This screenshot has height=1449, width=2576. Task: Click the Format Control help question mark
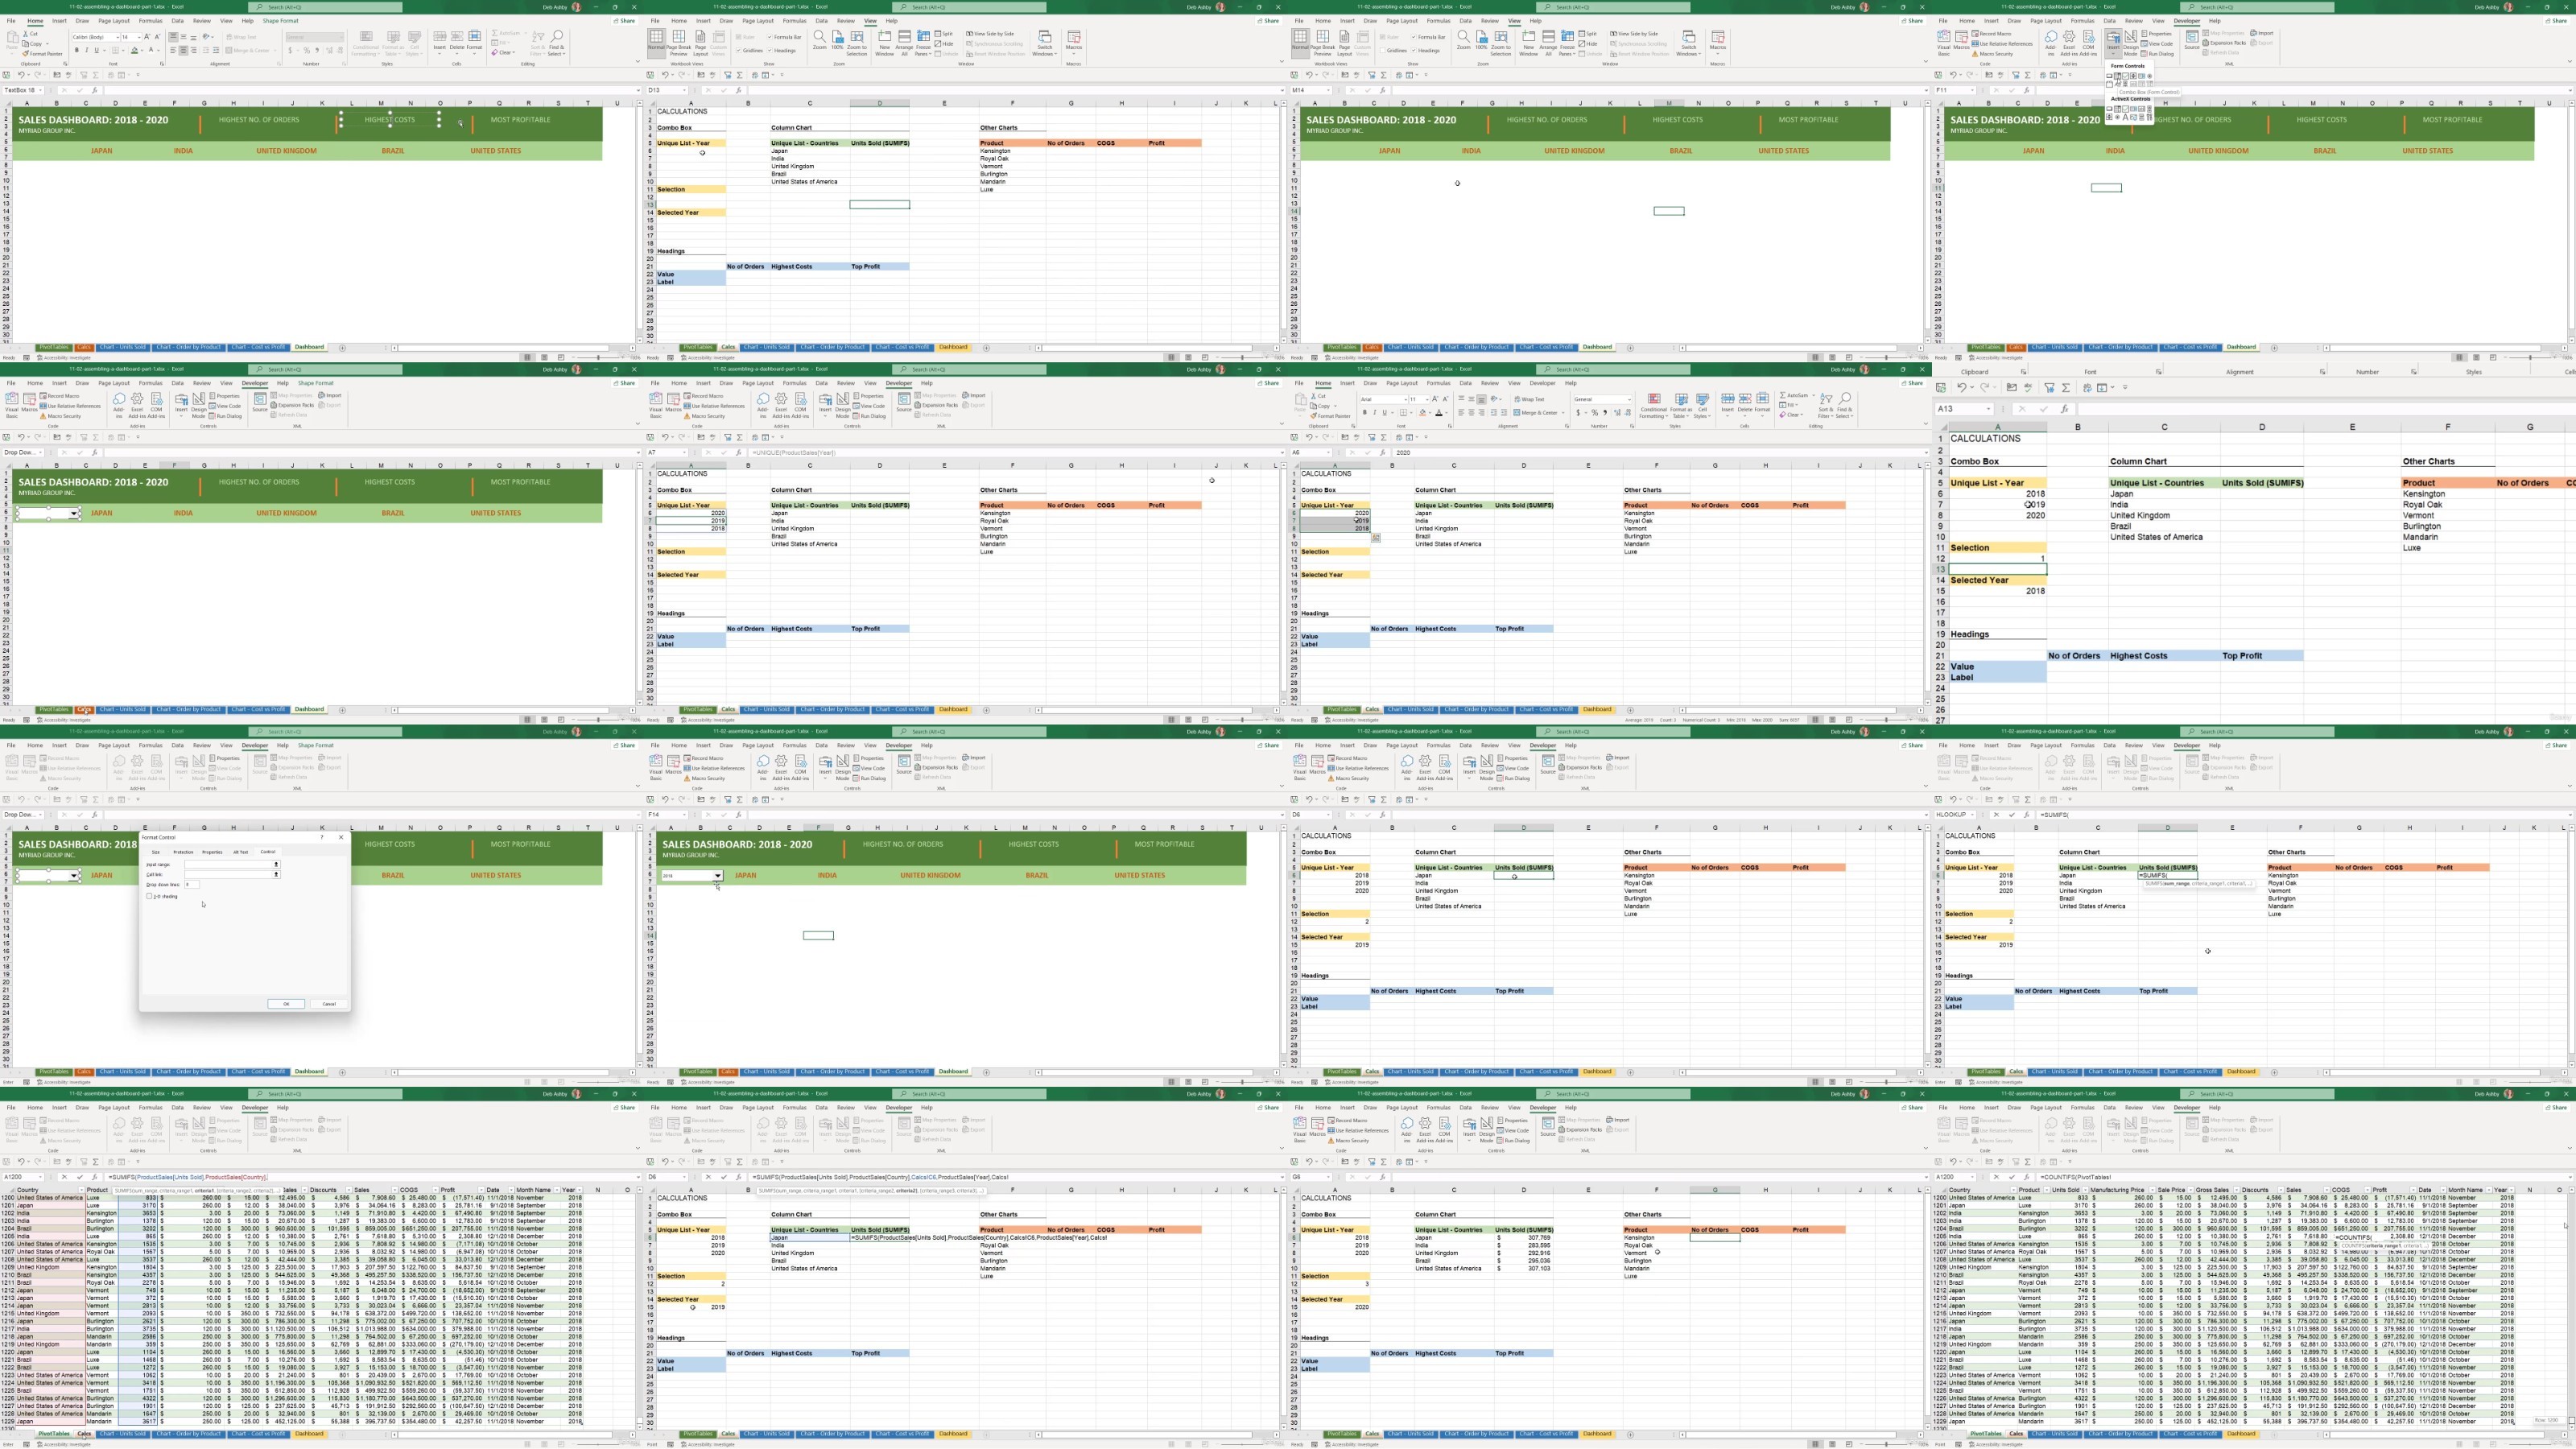(x=322, y=838)
